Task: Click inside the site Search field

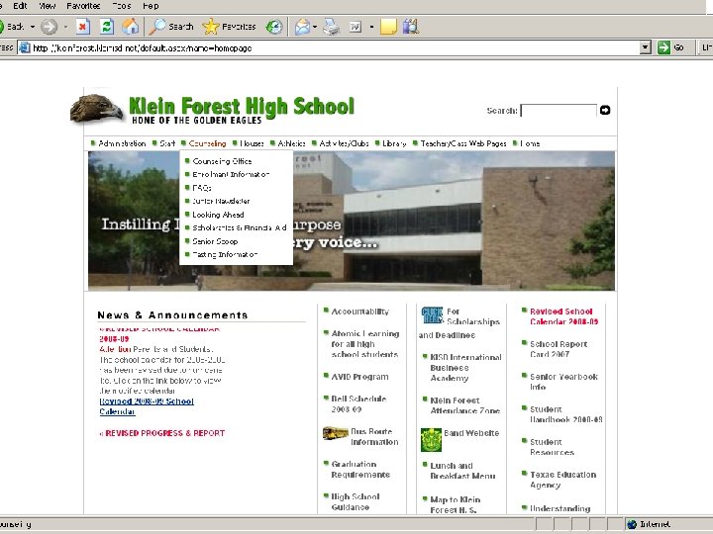Action: [559, 111]
